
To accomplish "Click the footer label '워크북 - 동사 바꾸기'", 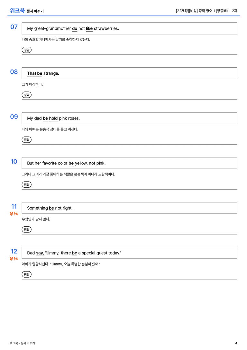I will (22, 343).
